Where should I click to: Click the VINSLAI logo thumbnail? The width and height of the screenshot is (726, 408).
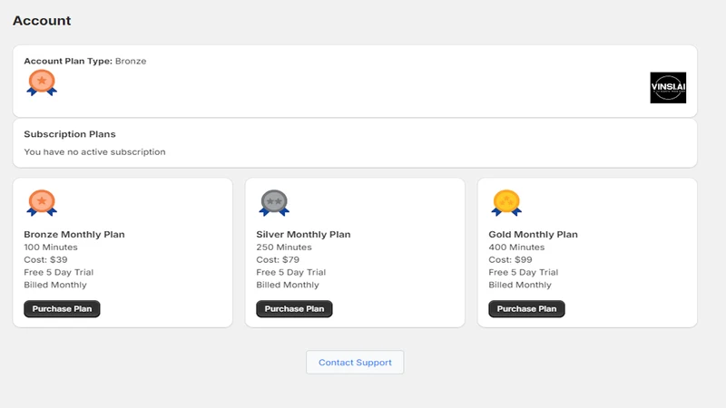tap(668, 87)
